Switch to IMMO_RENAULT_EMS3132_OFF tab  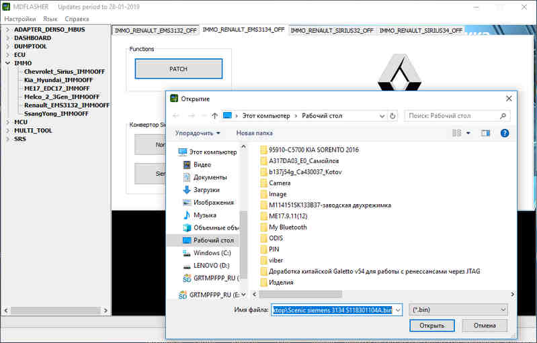coord(155,31)
